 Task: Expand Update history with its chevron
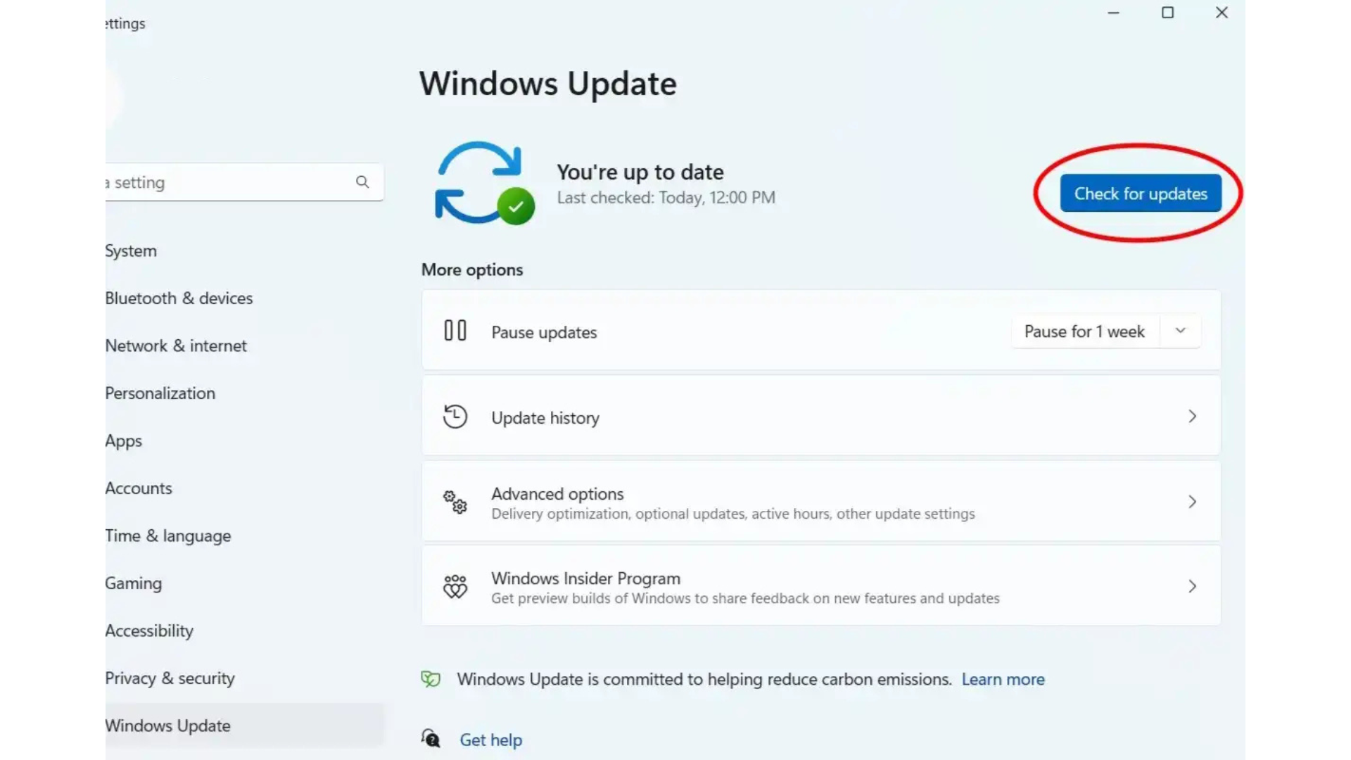tap(1192, 416)
